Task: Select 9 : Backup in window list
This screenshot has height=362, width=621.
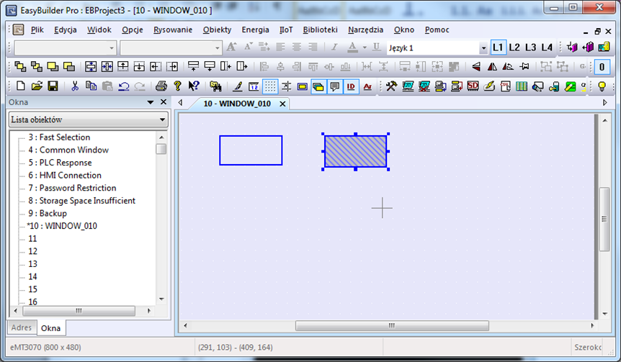Action: (48, 213)
